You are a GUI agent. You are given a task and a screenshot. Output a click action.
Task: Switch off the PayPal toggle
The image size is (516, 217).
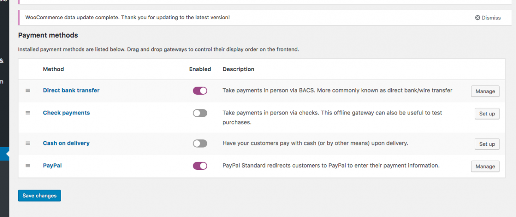200,166
